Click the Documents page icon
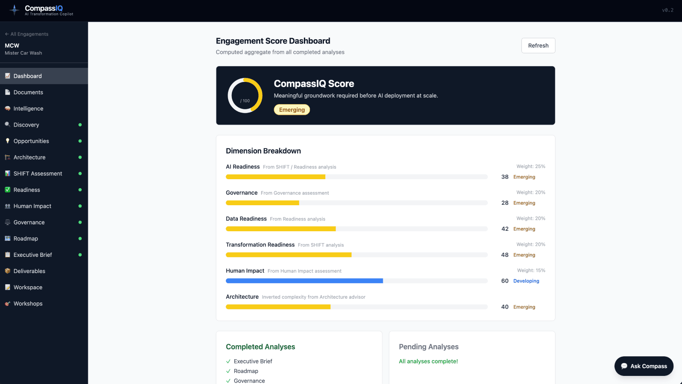 tap(7, 92)
